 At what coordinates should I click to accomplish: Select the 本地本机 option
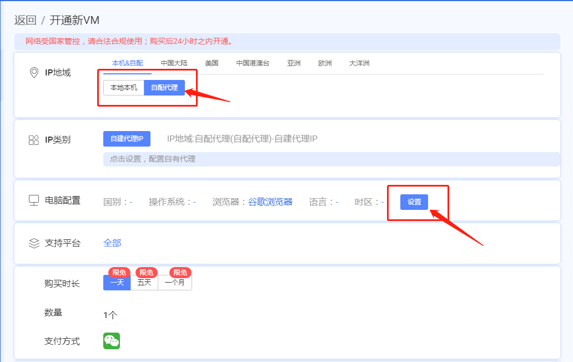click(x=124, y=88)
